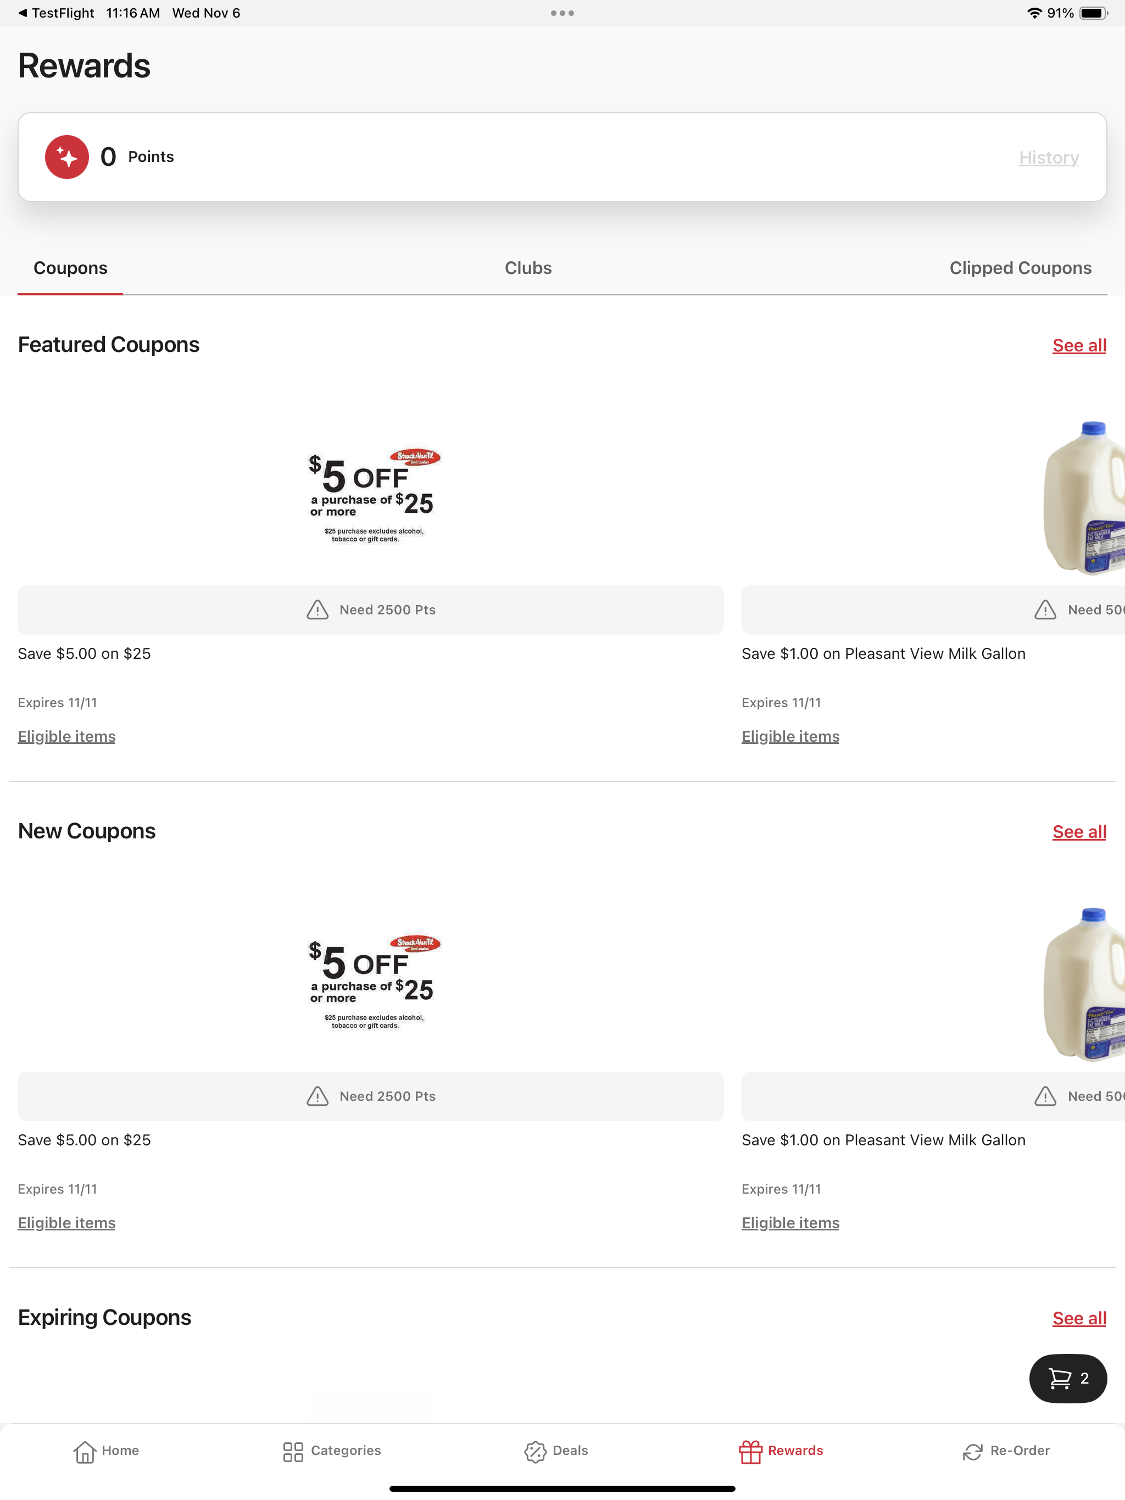Select 'Save $1.00 on Pleasant View Milk Gallon' in New Coupons
This screenshot has width=1125, height=1500.
click(883, 1140)
